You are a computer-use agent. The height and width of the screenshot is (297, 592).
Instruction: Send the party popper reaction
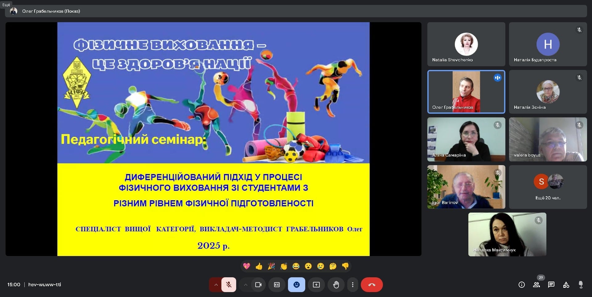271,266
